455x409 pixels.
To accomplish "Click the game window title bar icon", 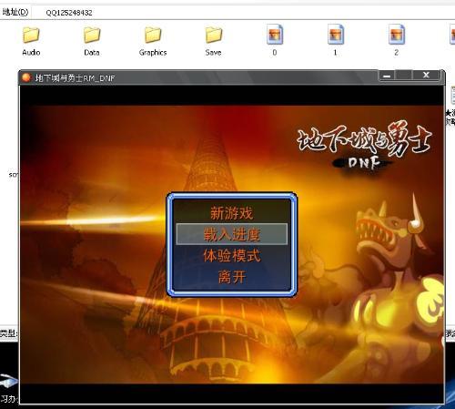I will pyautogui.click(x=26, y=77).
